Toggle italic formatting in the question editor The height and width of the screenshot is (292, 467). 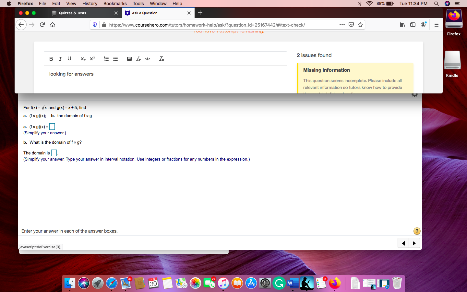click(x=60, y=59)
